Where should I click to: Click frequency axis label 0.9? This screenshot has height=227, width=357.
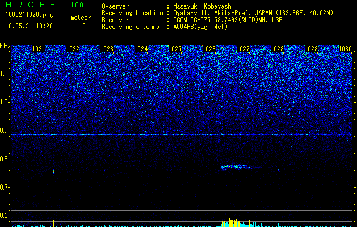tap(4, 131)
